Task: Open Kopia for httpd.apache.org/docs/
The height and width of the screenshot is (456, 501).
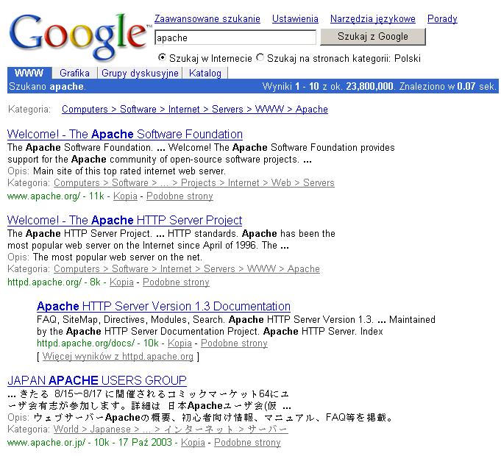Action: pos(180,343)
